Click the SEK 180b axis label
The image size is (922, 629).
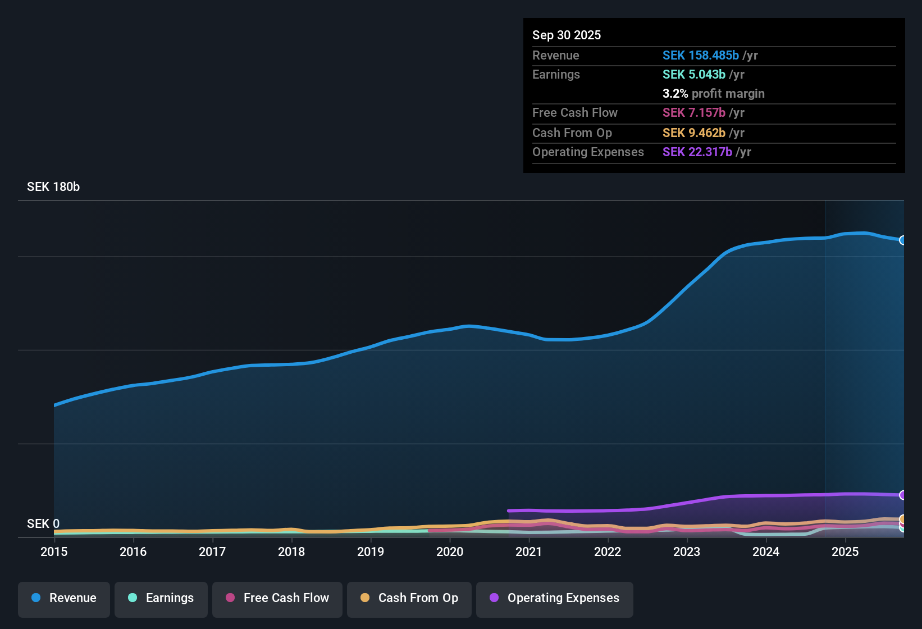tap(53, 186)
